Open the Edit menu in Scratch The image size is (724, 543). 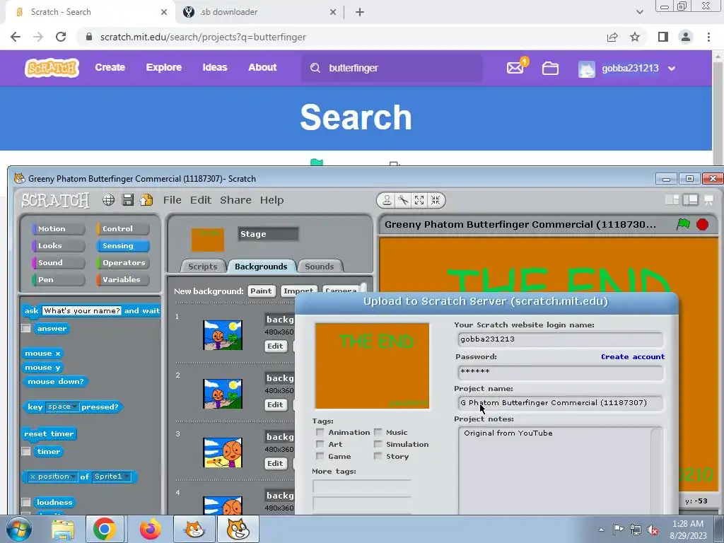point(201,200)
